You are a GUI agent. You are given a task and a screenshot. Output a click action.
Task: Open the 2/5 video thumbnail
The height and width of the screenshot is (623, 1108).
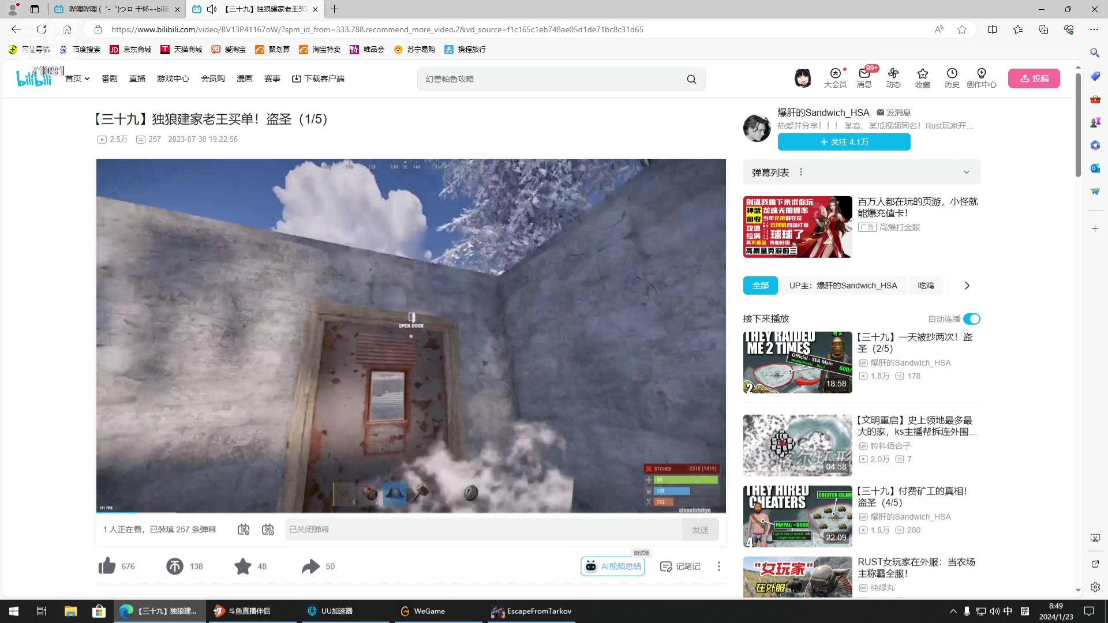pyautogui.click(x=798, y=363)
